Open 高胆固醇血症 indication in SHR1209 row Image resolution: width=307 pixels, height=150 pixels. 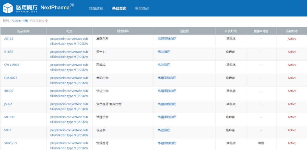pos(167,143)
